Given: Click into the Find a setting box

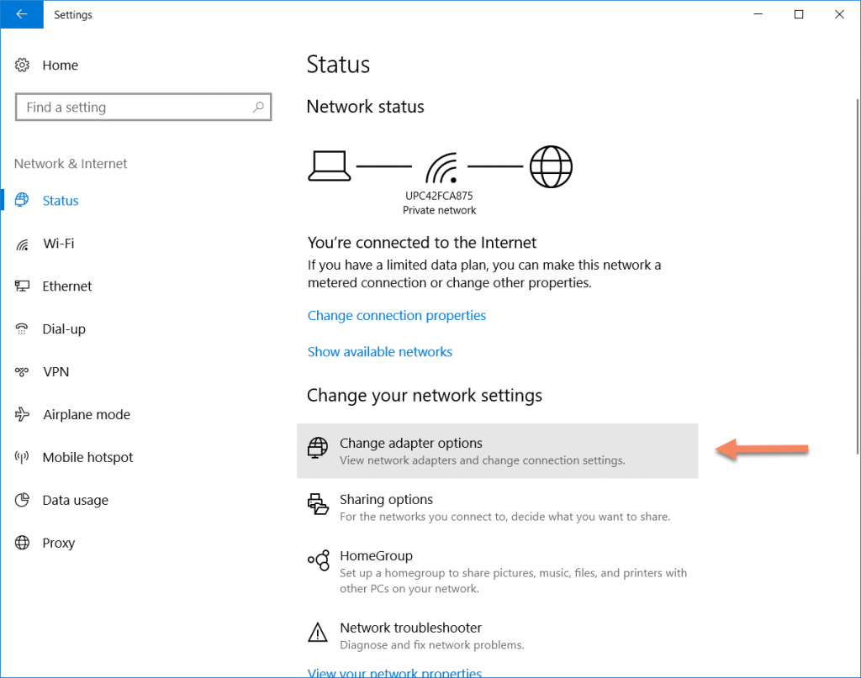Looking at the screenshot, I should coord(143,107).
